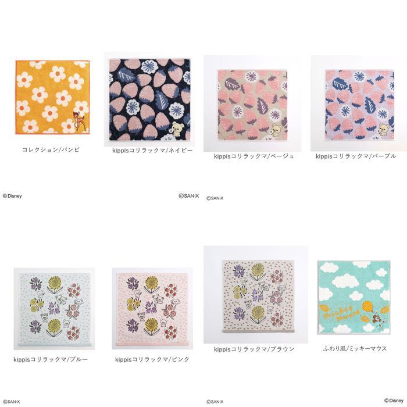Choose the brown dotted floral Korilakkuma towel
This screenshot has width=407, height=407.
(x=256, y=295)
